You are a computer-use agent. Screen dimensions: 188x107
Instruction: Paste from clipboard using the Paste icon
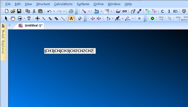(x=40, y=11)
